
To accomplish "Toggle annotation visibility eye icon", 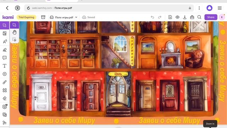I will tap(177, 17).
